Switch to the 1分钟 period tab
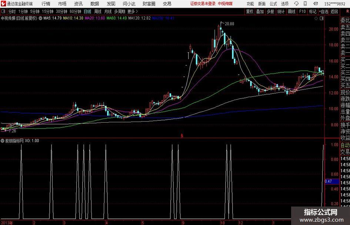Image resolution: width=350 pixels, height=225 pixels. coord(23,11)
